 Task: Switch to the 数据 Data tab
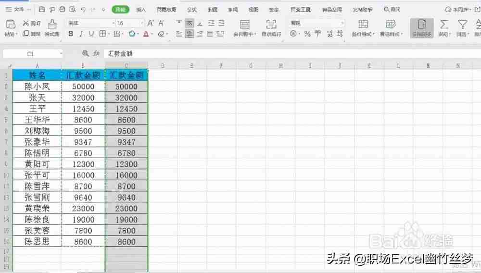[x=212, y=10]
